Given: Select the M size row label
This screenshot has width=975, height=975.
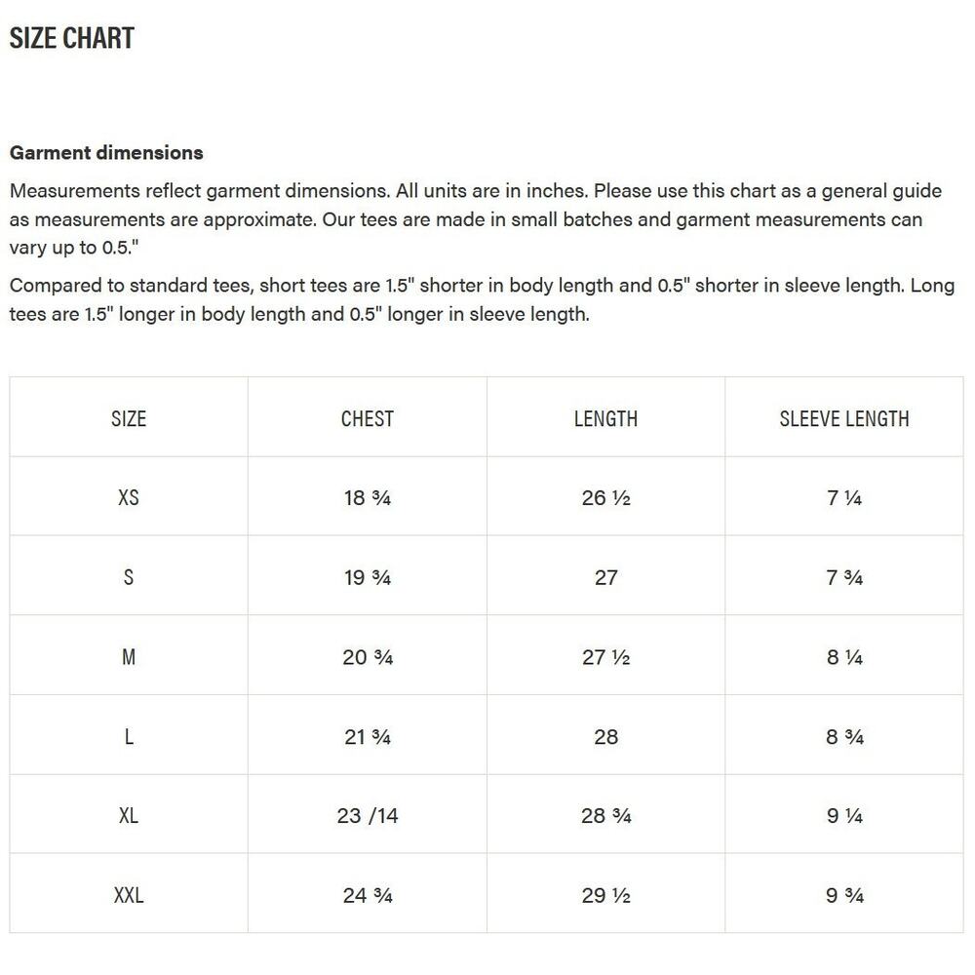Looking at the screenshot, I should click(129, 657).
